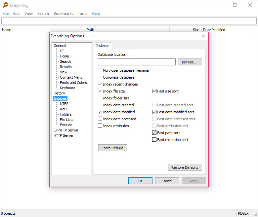Click the Database location text field
Screen dimensions: 258x217
click(137, 62)
